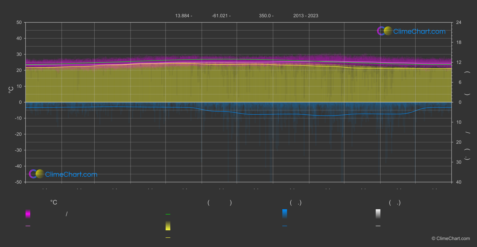Click the magenta gradient temperature range legend swatch
This screenshot has height=247, width=477.
coord(28,214)
